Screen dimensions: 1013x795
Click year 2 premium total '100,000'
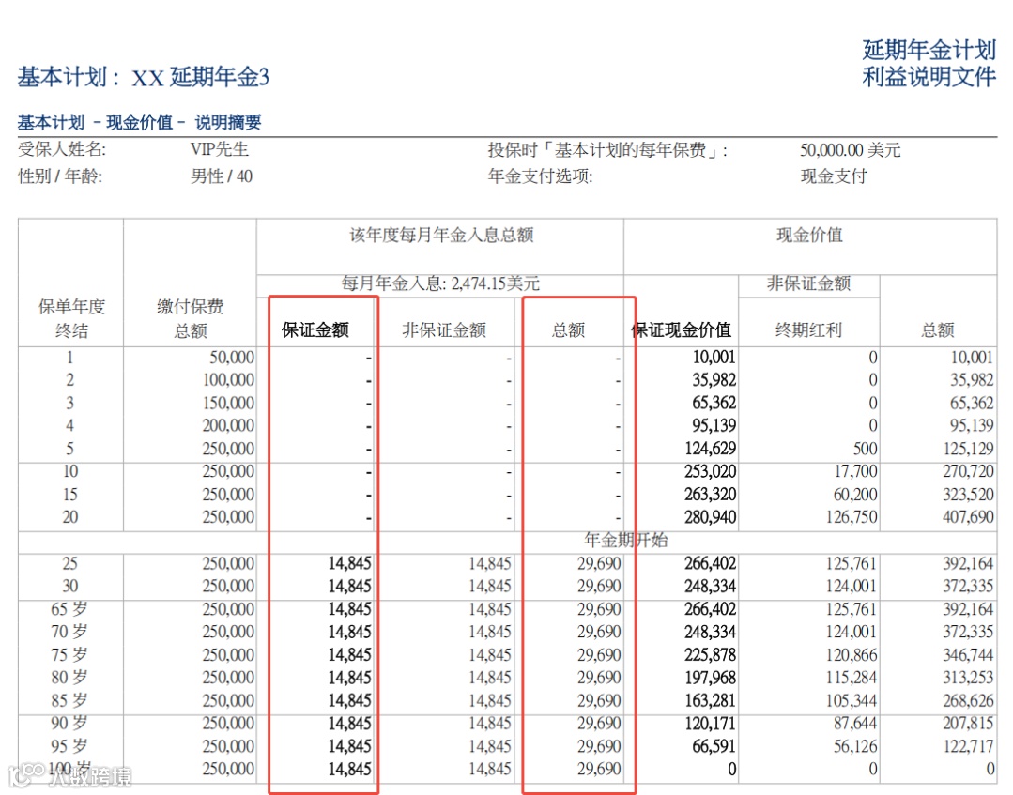coord(229,380)
